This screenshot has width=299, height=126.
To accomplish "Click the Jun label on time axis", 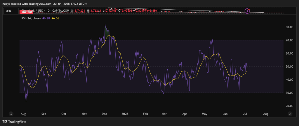I will click(225, 114).
